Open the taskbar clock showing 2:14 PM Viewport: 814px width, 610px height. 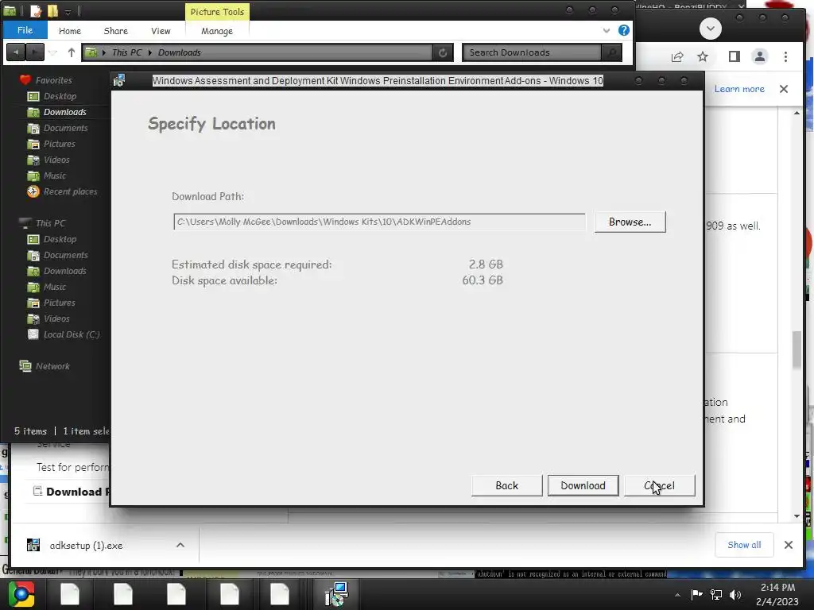(x=777, y=594)
